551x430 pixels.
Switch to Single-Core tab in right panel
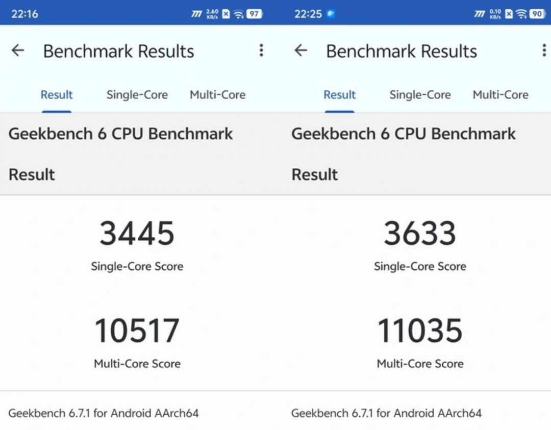420,94
